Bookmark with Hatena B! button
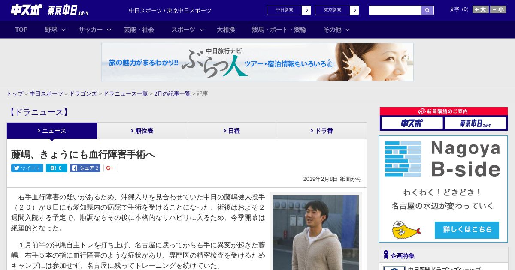This screenshot has width=515, height=270. click(57, 168)
